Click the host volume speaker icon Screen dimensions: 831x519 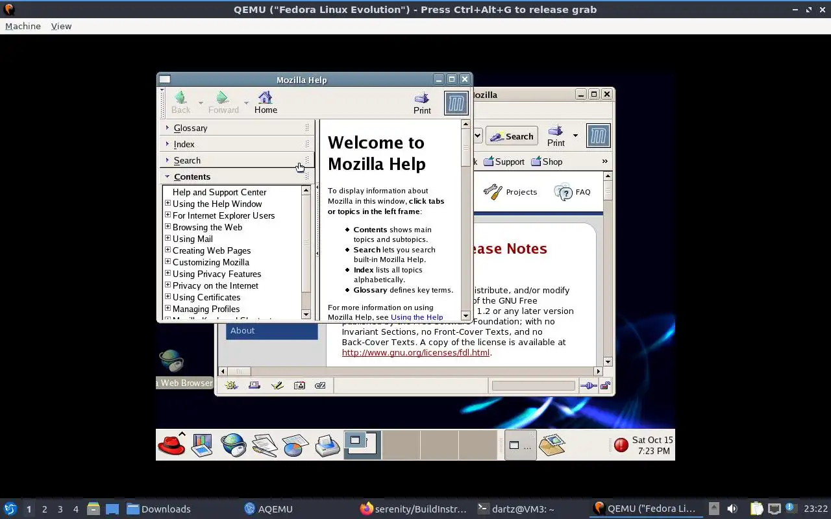pos(732,509)
